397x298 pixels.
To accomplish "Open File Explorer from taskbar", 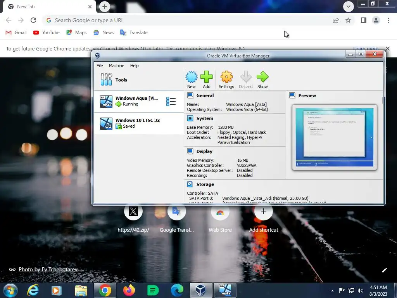I will pos(81,290).
